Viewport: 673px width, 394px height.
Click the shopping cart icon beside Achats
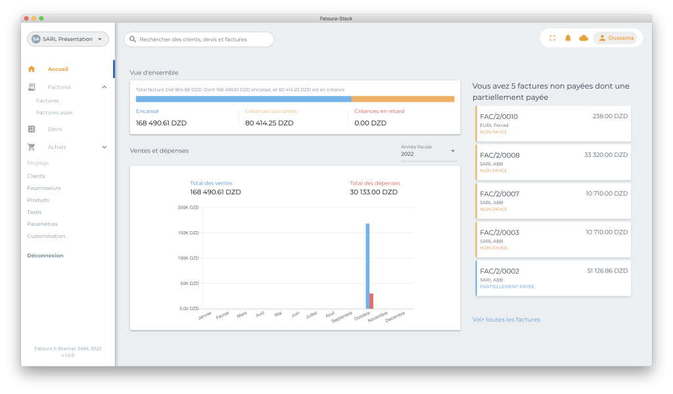(x=32, y=147)
